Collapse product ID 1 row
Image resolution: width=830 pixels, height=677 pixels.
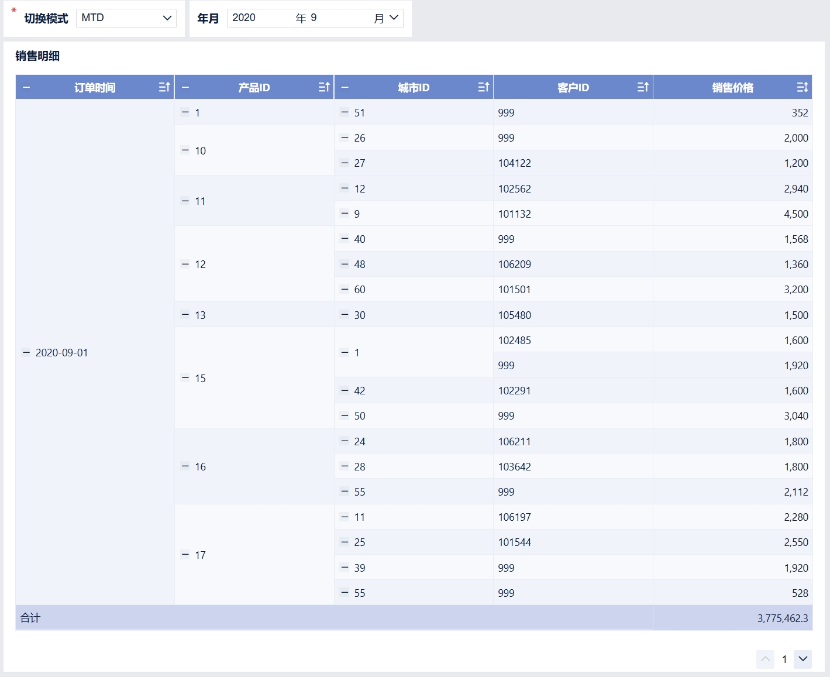pos(185,112)
